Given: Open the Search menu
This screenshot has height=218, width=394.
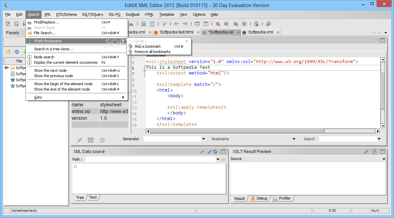Looking at the screenshot, I should [x=33, y=14].
